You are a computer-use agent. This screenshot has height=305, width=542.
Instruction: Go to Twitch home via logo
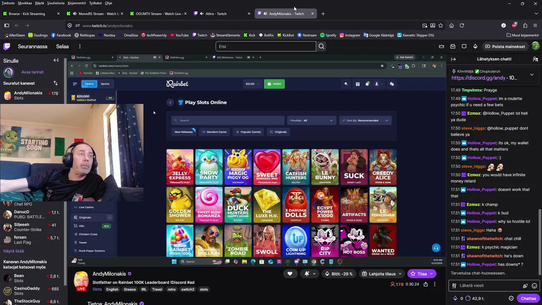click(7, 46)
